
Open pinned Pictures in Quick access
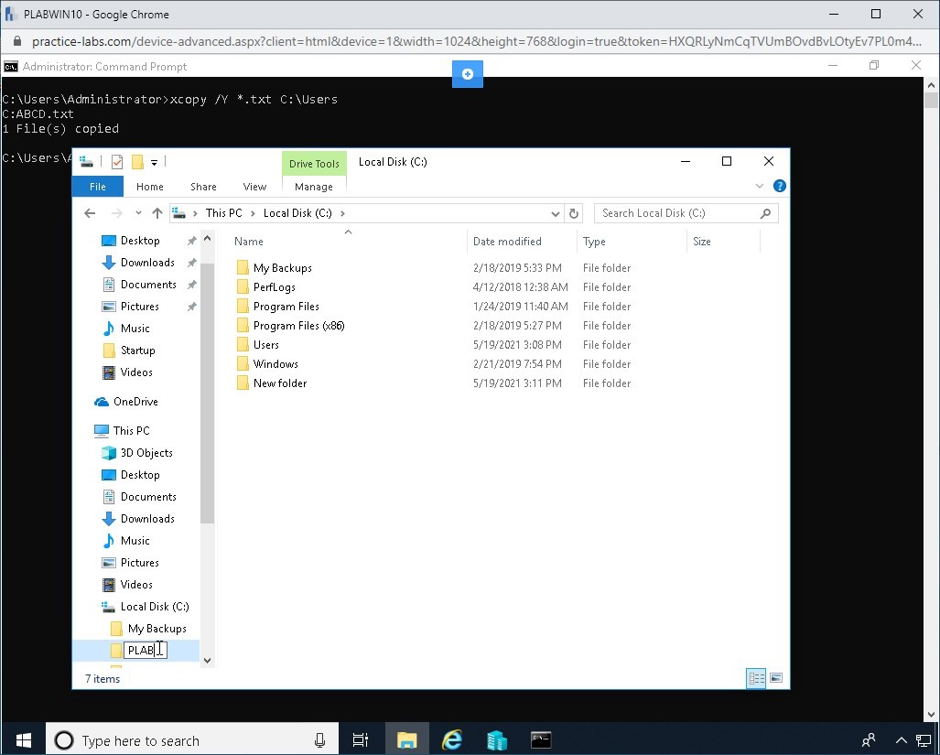coord(140,307)
